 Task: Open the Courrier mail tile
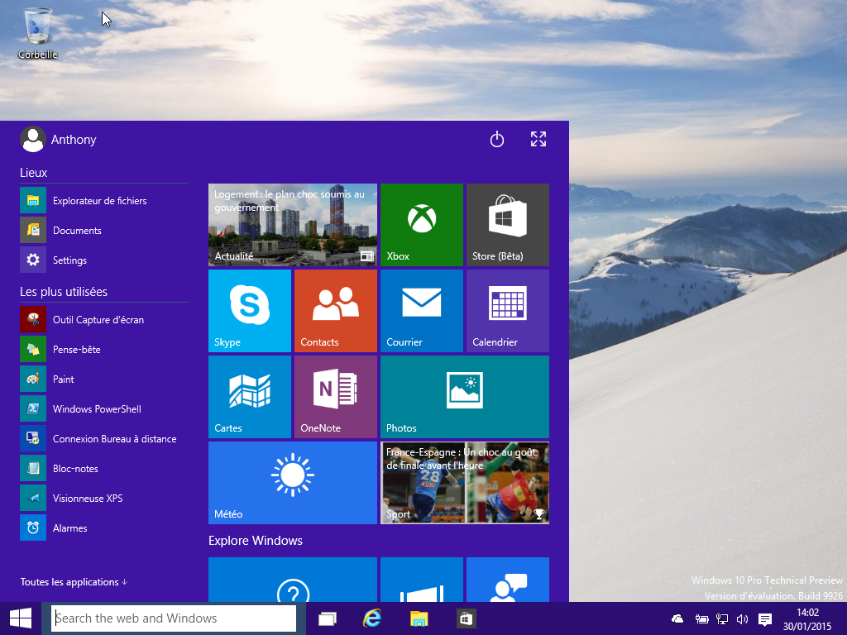(x=422, y=310)
